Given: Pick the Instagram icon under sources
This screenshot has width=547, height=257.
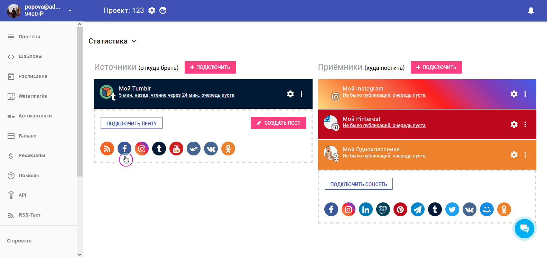Looking at the screenshot, I should [142, 149].
